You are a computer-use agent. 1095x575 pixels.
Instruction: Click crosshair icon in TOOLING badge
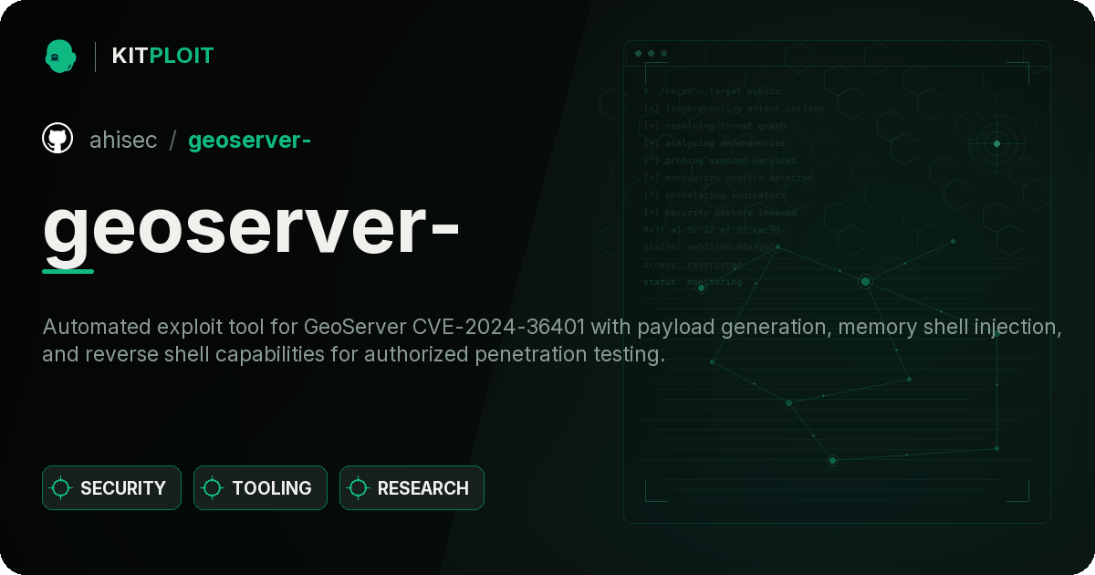(213, 488)
